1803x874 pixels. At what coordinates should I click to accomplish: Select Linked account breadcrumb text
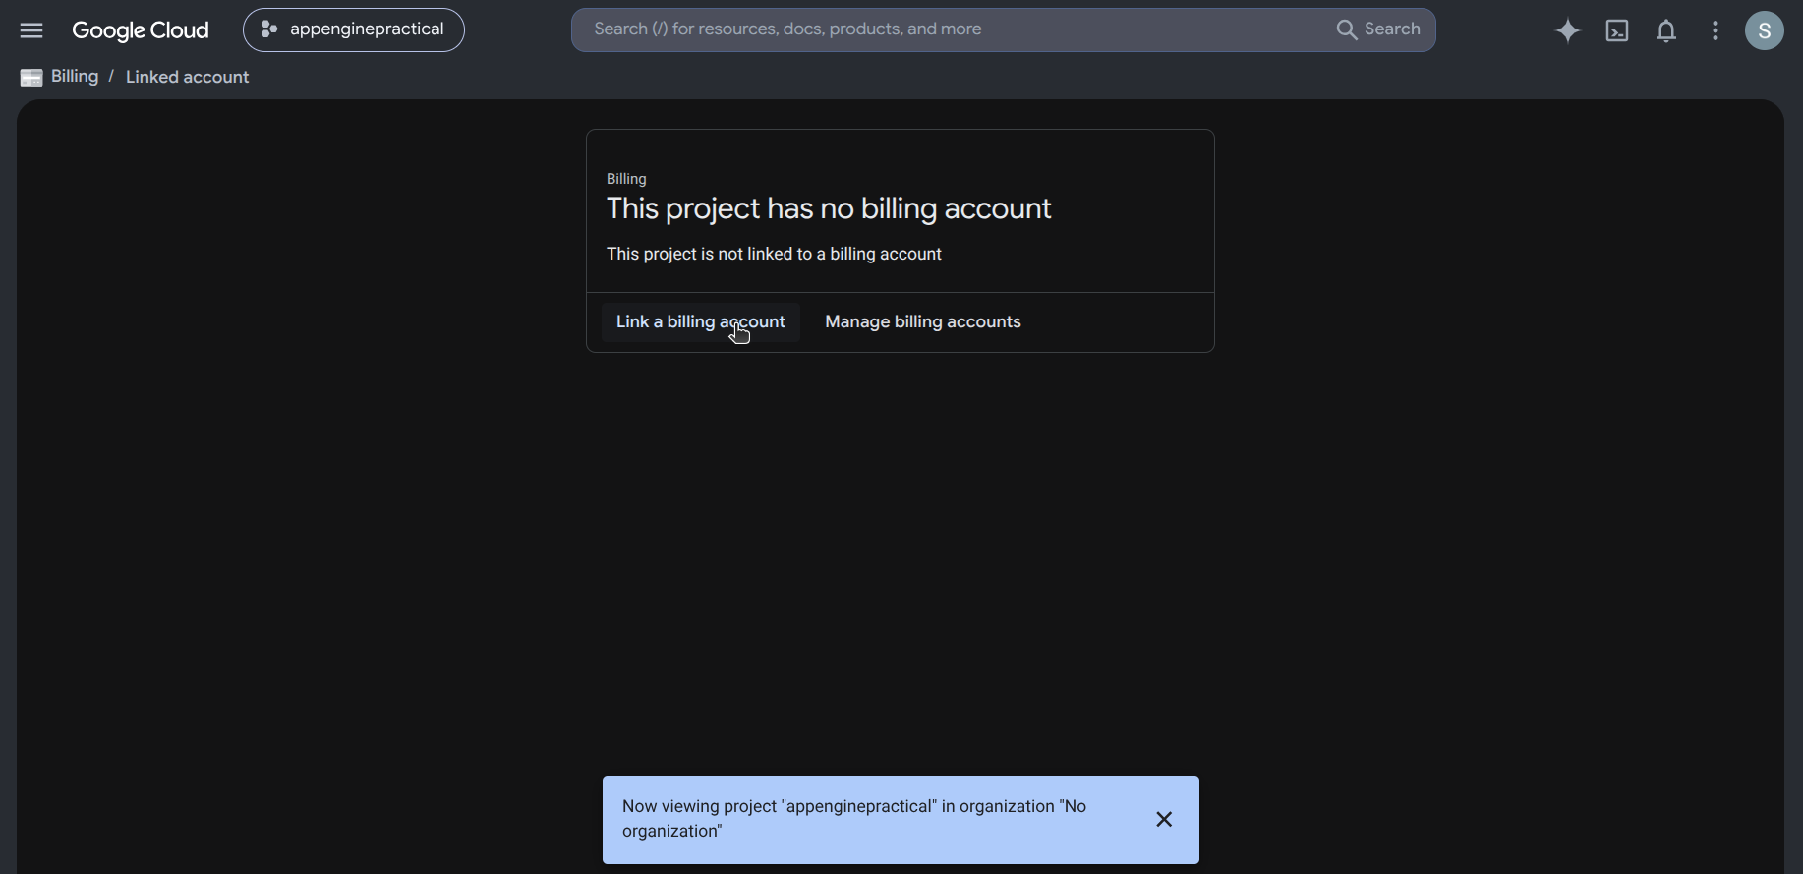click(187, 77)
